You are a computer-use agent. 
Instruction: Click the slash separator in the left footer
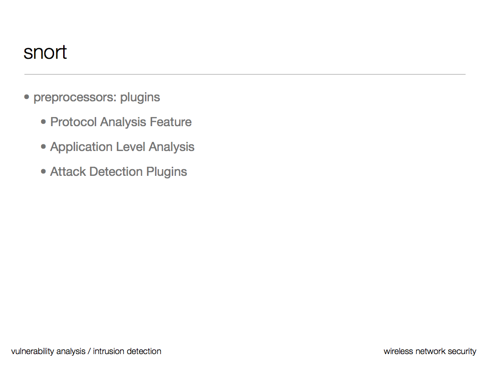point(89,352)
